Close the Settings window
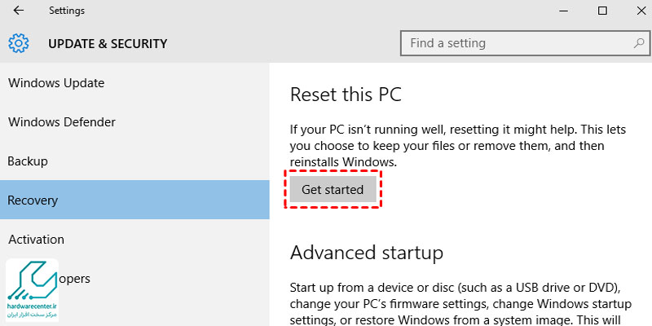The height and width of the screenshot is (326, 652). (641, 11)
